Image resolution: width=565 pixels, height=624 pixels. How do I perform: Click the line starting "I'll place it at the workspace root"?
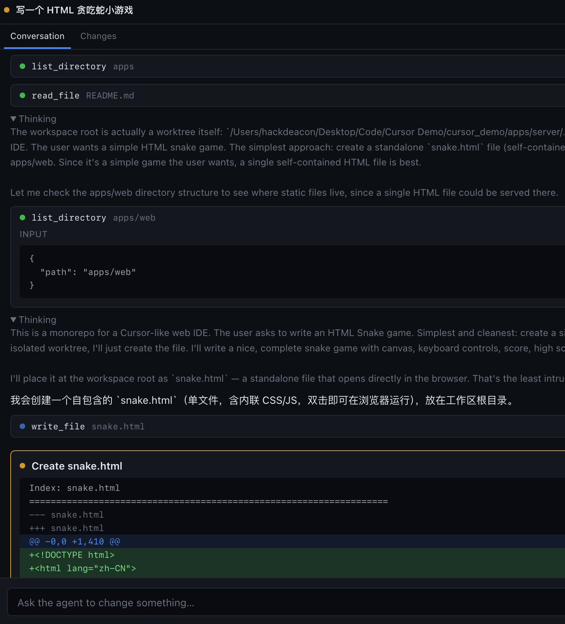click(x=288, y=379)
